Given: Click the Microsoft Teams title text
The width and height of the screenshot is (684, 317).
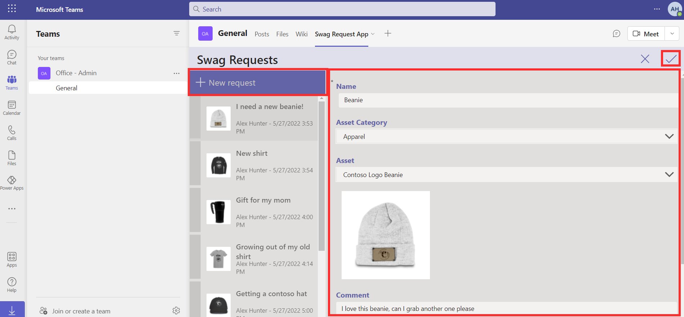Looking at the screenshot, I should (x=59, y=10).
